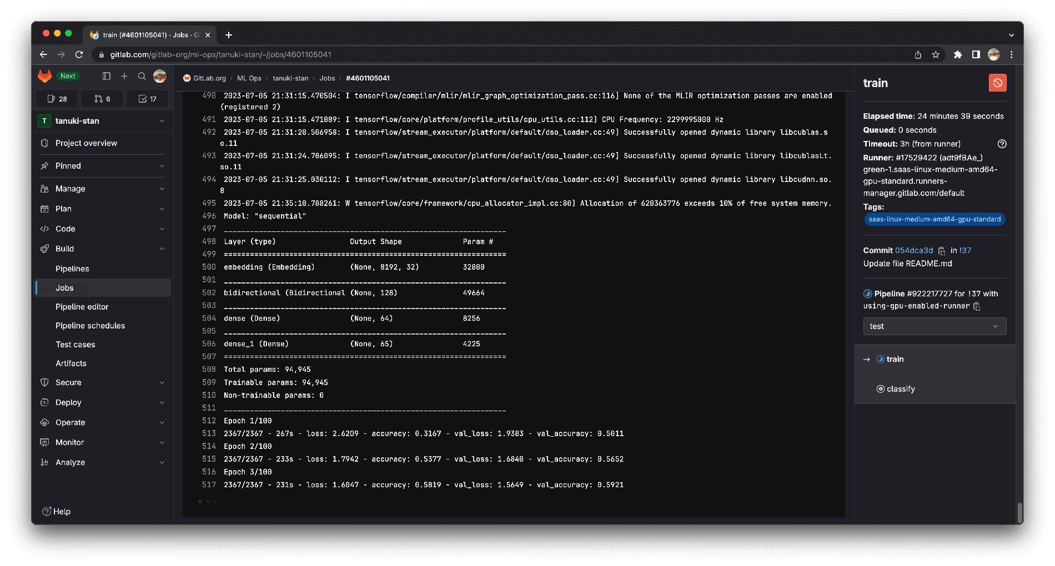Image resolution: width=1055 pixels, height=566 pixels.
Task: Open commit link 054dca3d
Action: coord(914,250)
